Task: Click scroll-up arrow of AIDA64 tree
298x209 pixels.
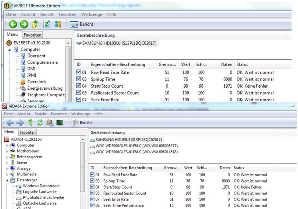Action: (82, 139)
